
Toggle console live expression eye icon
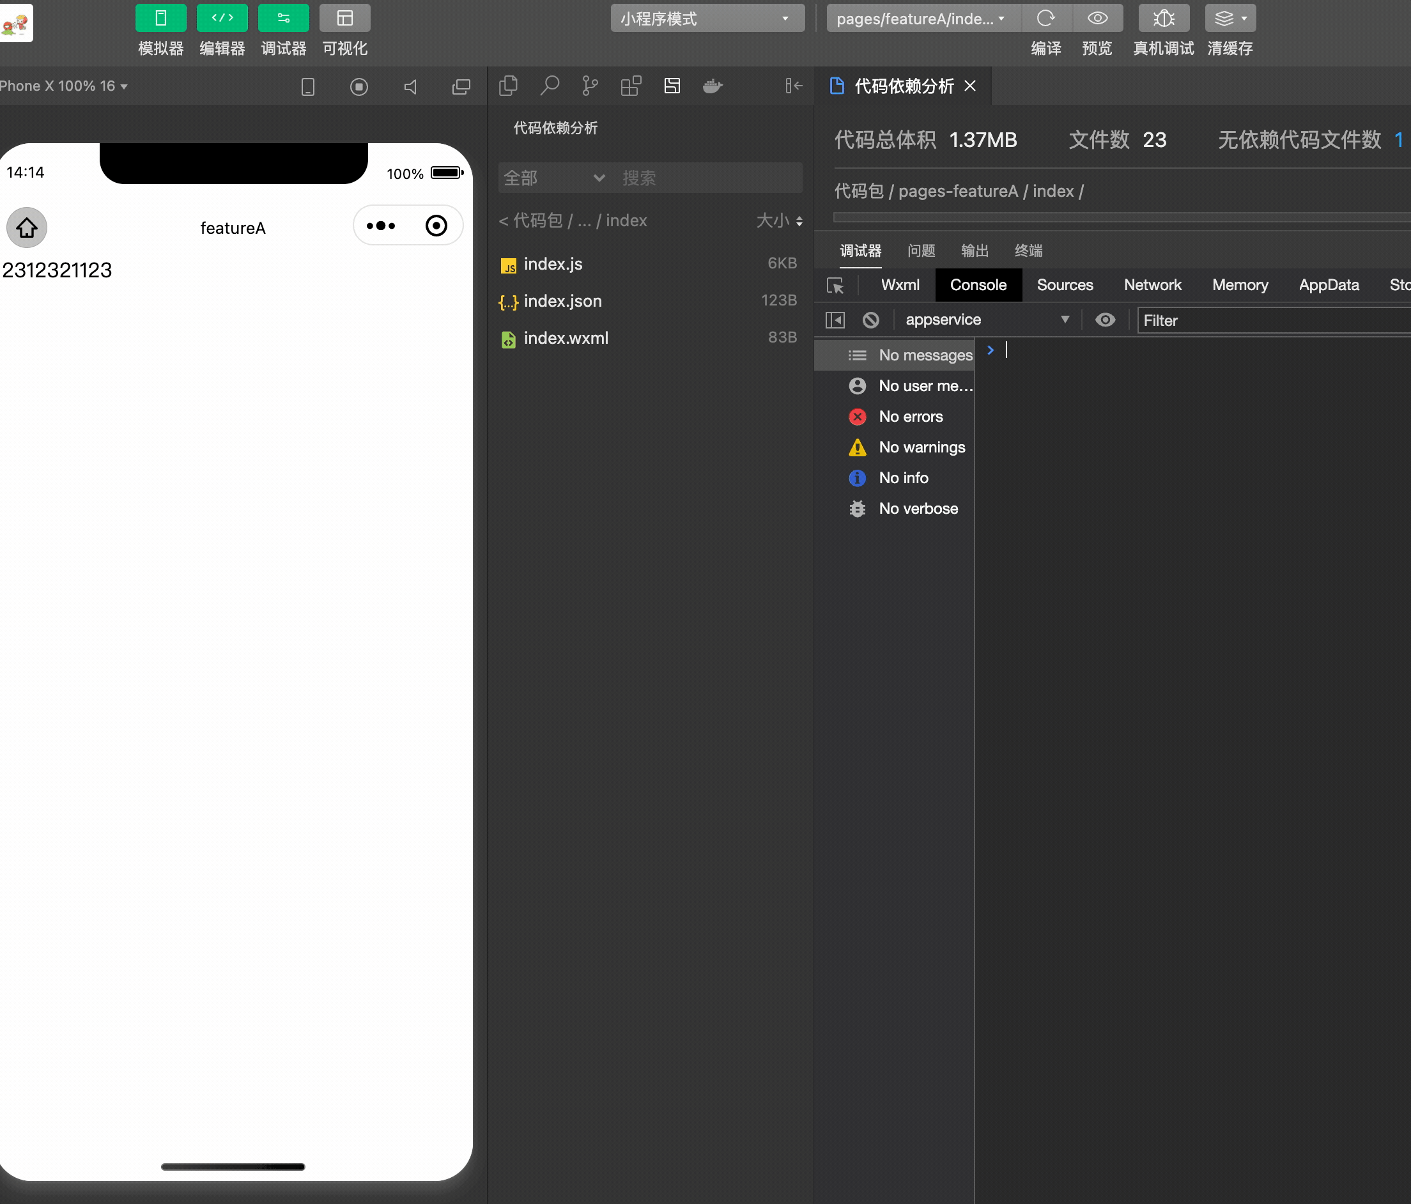coord(1104,320)
